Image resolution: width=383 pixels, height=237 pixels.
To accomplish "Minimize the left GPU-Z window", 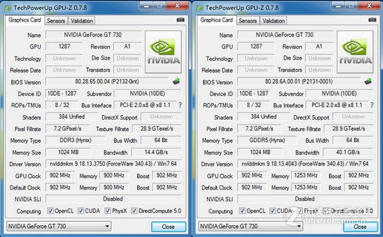I will (x=146, y=6).
